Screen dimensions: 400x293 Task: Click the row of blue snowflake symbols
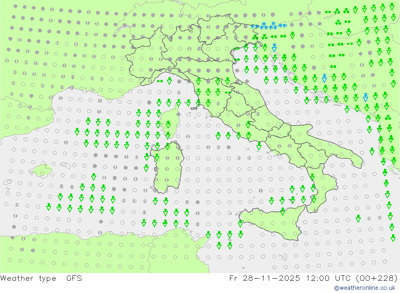(x=269, y=26)
